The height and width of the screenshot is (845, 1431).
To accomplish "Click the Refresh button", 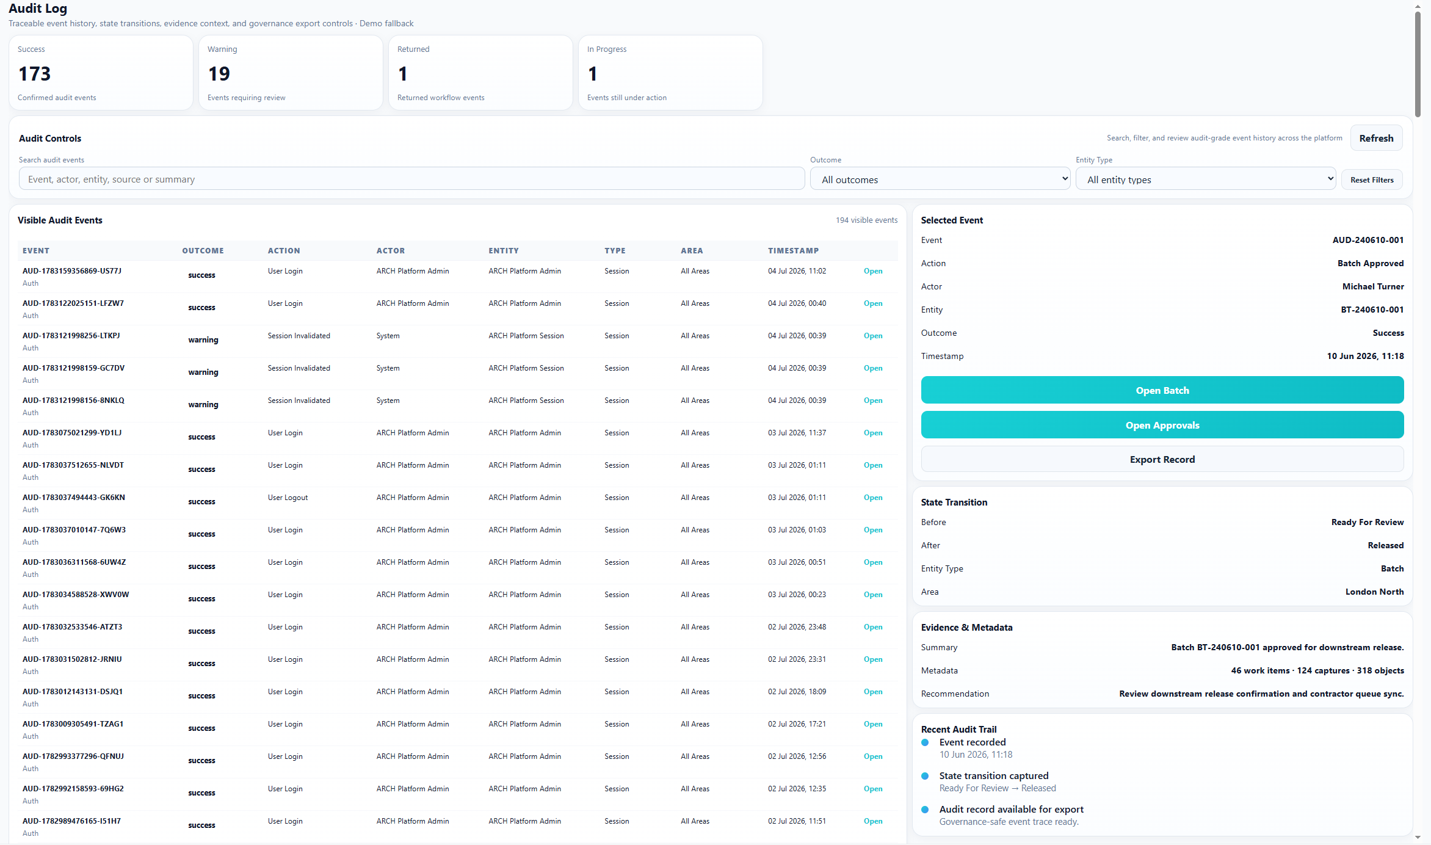I will [1376, 138].
